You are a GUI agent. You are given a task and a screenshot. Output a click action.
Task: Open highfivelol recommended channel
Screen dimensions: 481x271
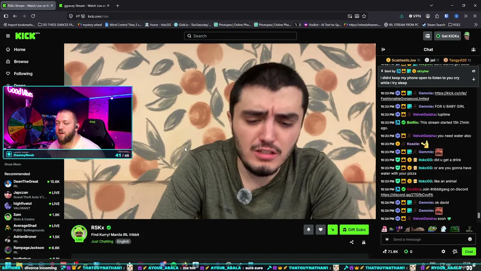pyautogui.click(x=32, y=206)
